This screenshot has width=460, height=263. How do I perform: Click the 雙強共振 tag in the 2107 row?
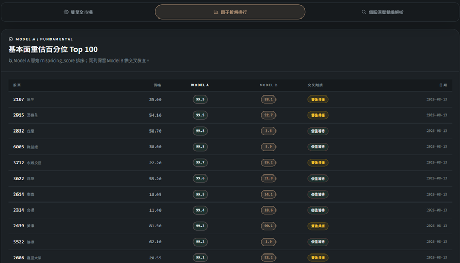coord(318,100)
